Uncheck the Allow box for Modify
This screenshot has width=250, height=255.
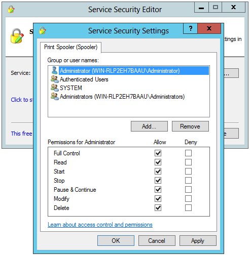coord(158,199)
